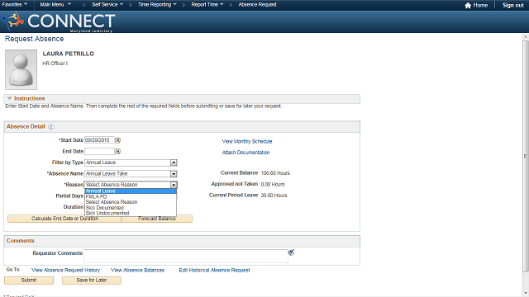Toggle the Reason dropdown arrow
This screenshot has height=297, width=529.
pyautogui.click(x=174, y=185)
